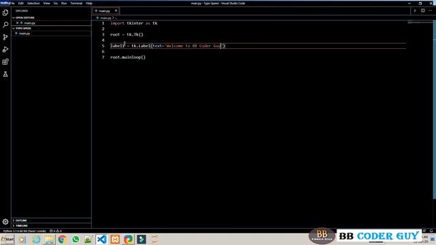Open the Search view in activity bar
Screen dimensions: 436x245
click(x=5, y=24)
